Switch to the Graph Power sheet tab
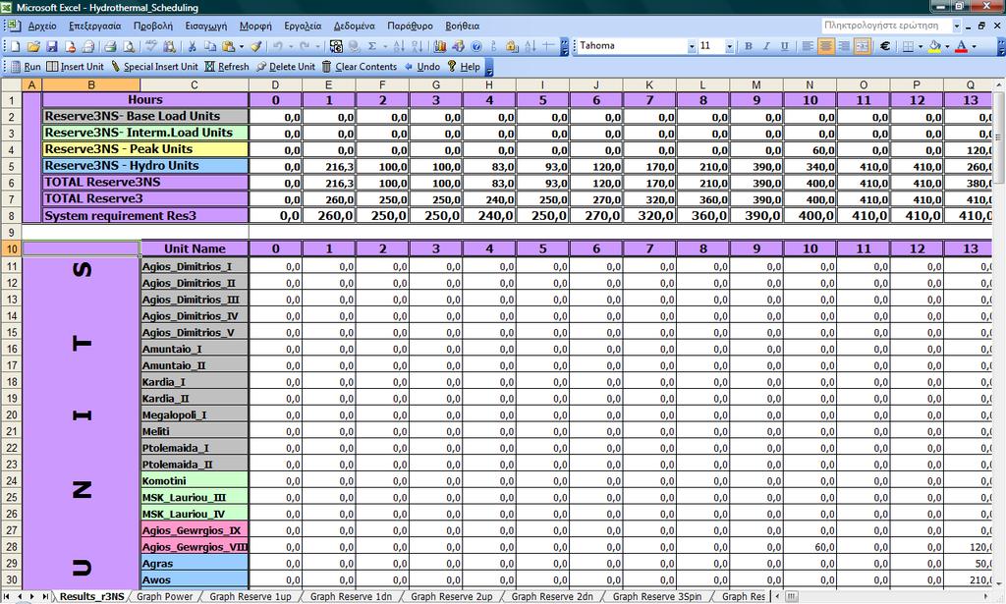The image size is (1006, 604). [165, 596]
